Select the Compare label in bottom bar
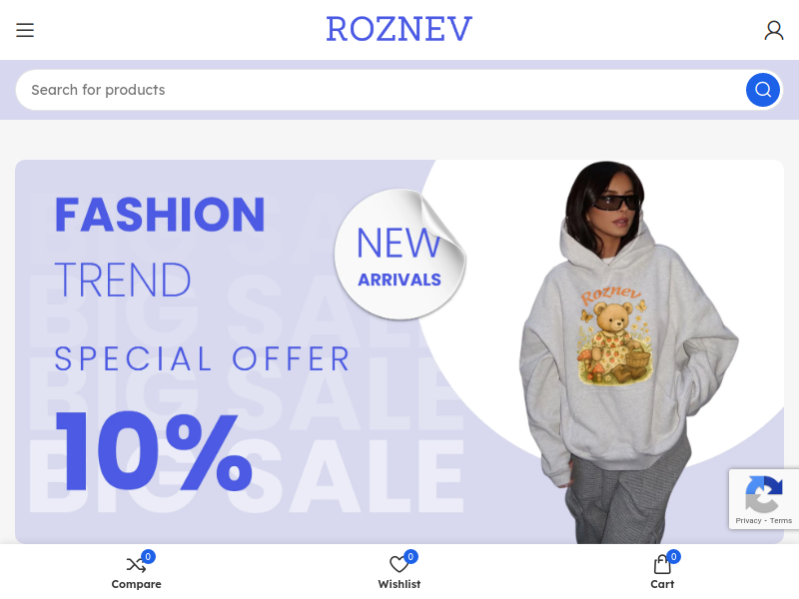 pos(136,584)
